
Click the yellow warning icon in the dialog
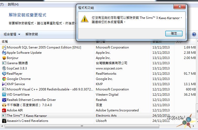tap(85, 19)
